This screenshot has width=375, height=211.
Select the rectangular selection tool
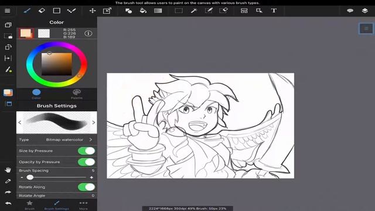click(179, 11)
